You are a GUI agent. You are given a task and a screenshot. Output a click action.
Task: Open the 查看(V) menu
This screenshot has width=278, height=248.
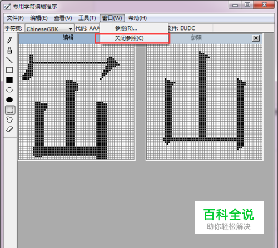point(63,18)
